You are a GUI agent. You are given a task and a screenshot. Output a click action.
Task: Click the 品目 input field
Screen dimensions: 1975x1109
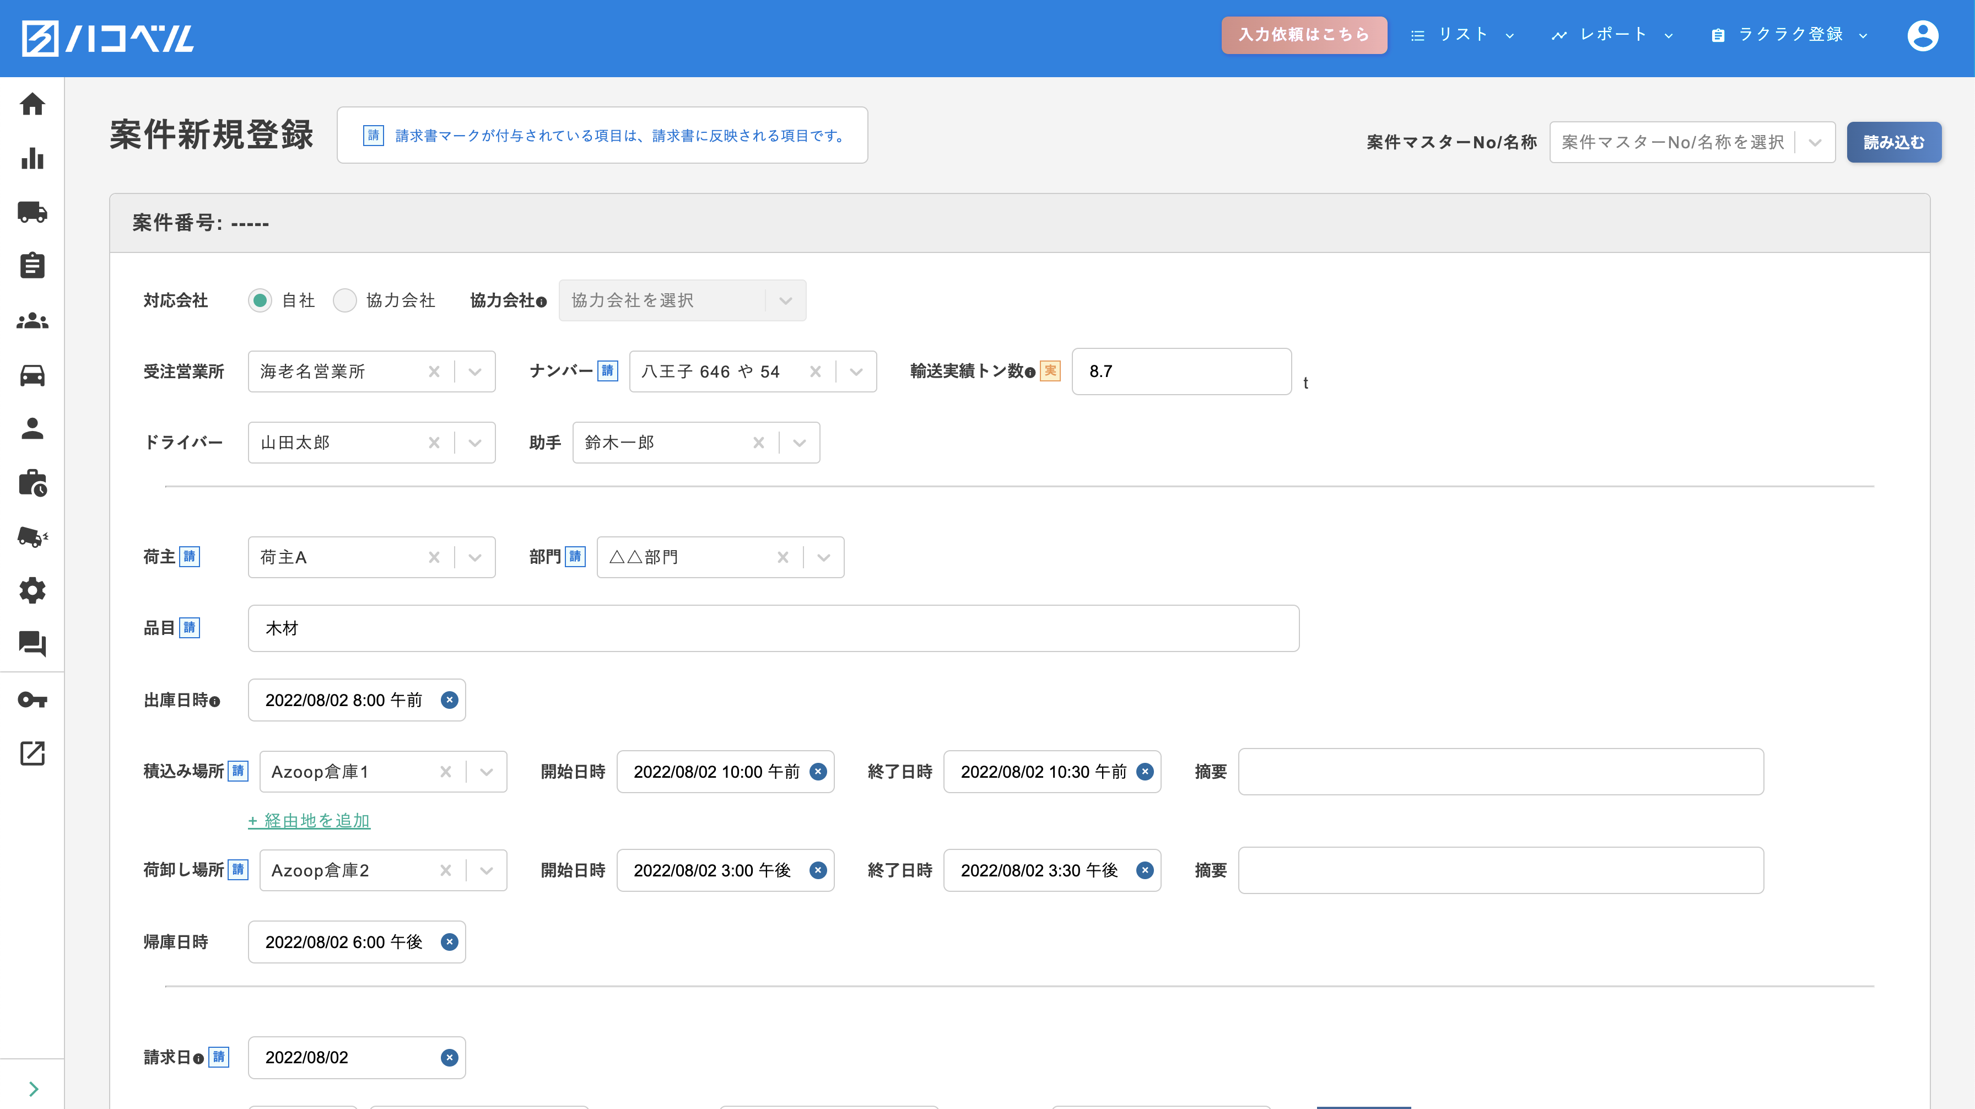(773, 628)
